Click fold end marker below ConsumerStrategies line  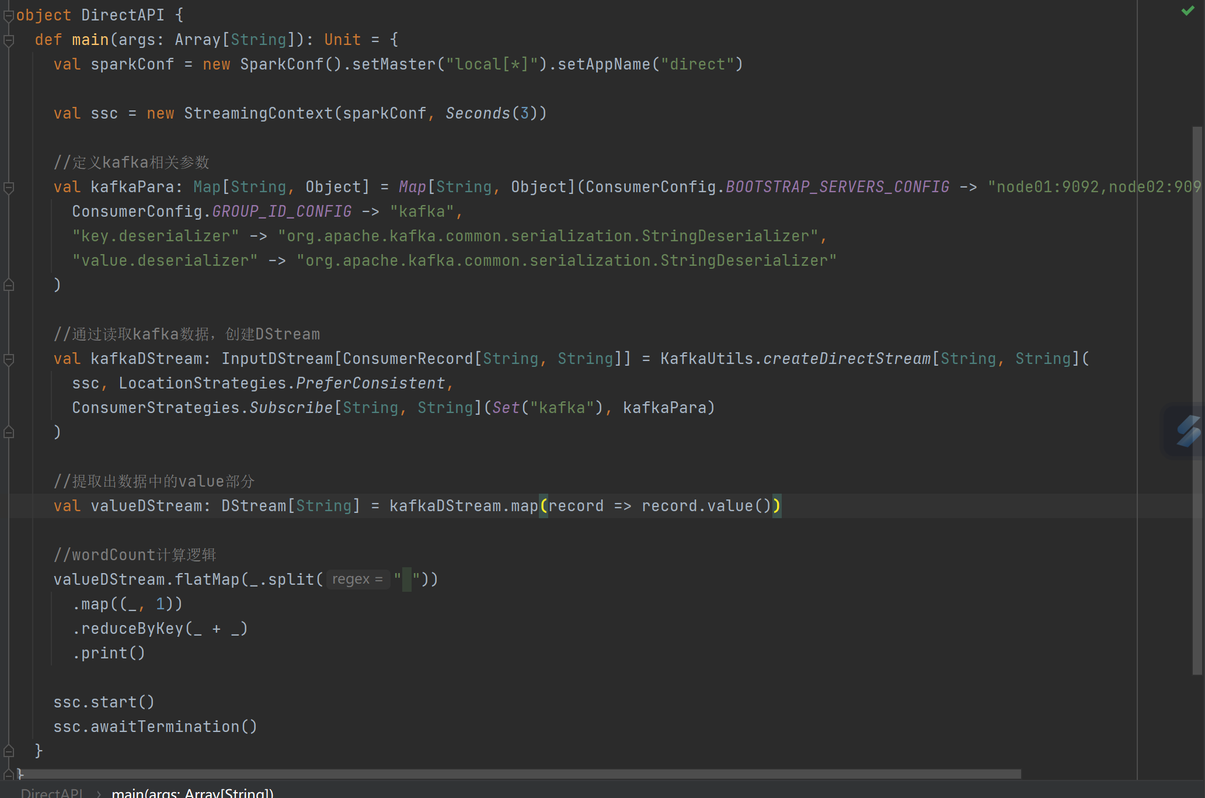[x=8, y=432]
